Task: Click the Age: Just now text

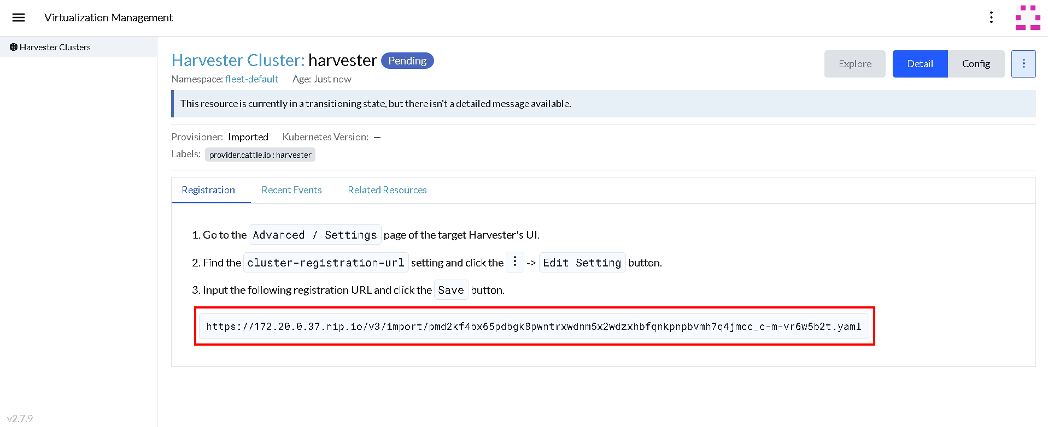Action: click(321, 79)
